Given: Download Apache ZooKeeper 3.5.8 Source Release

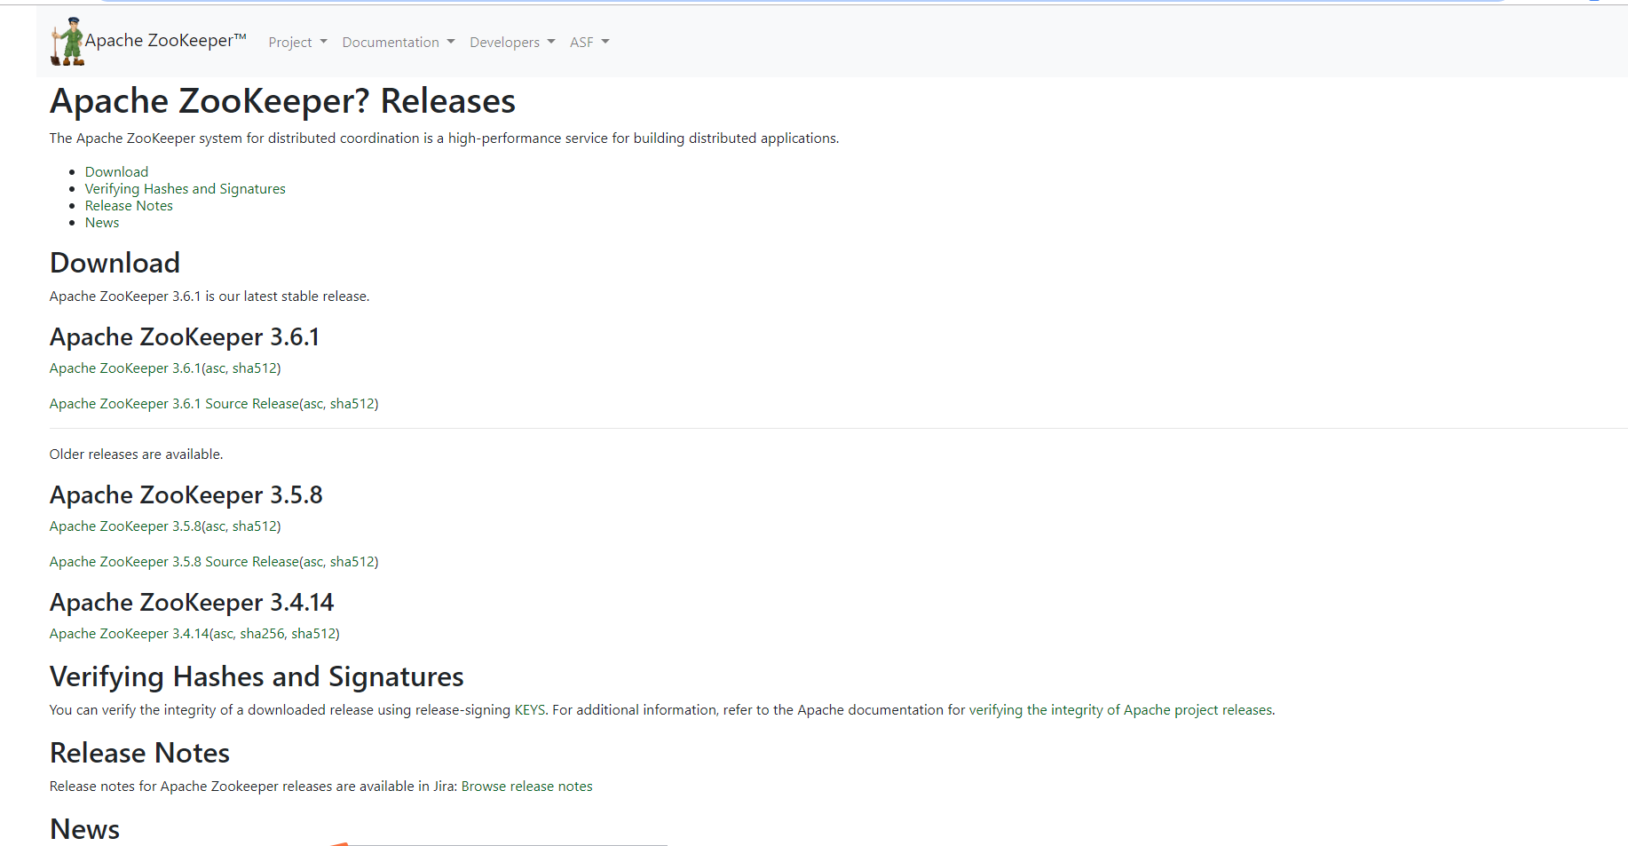Looking at the screenshot, I should [174, 562].
